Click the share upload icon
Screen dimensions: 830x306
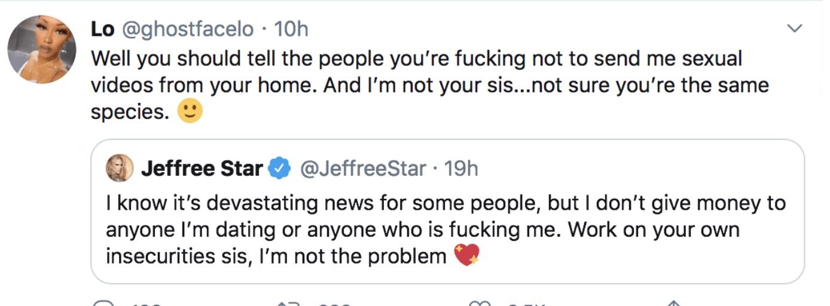[673, 304]
